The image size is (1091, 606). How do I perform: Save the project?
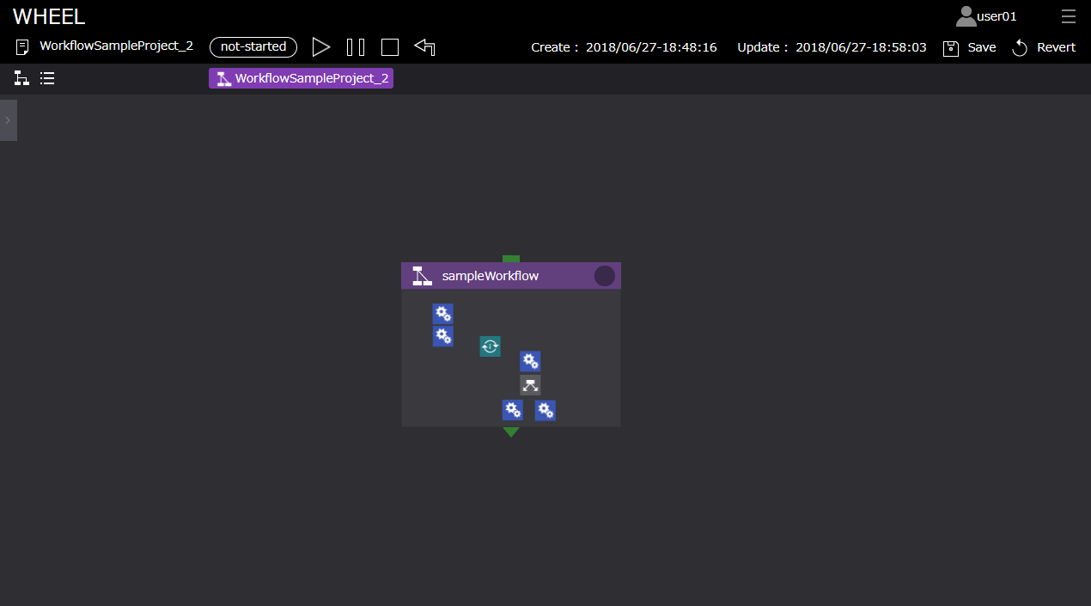(969, 47)
